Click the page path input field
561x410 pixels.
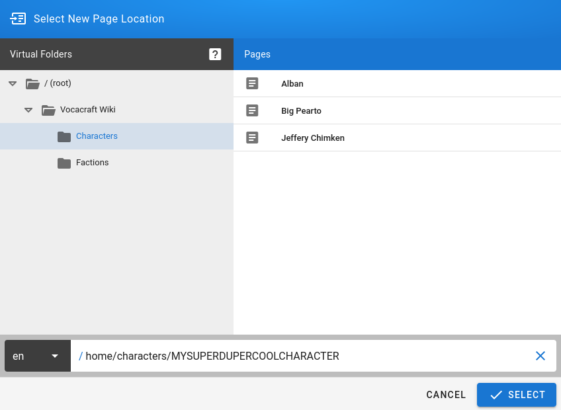coord(298,356)
